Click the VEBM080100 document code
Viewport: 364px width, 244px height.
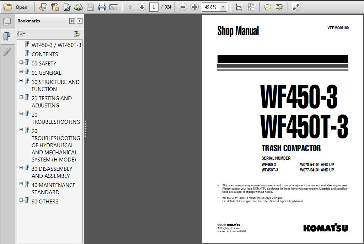(x=338, y=28)
